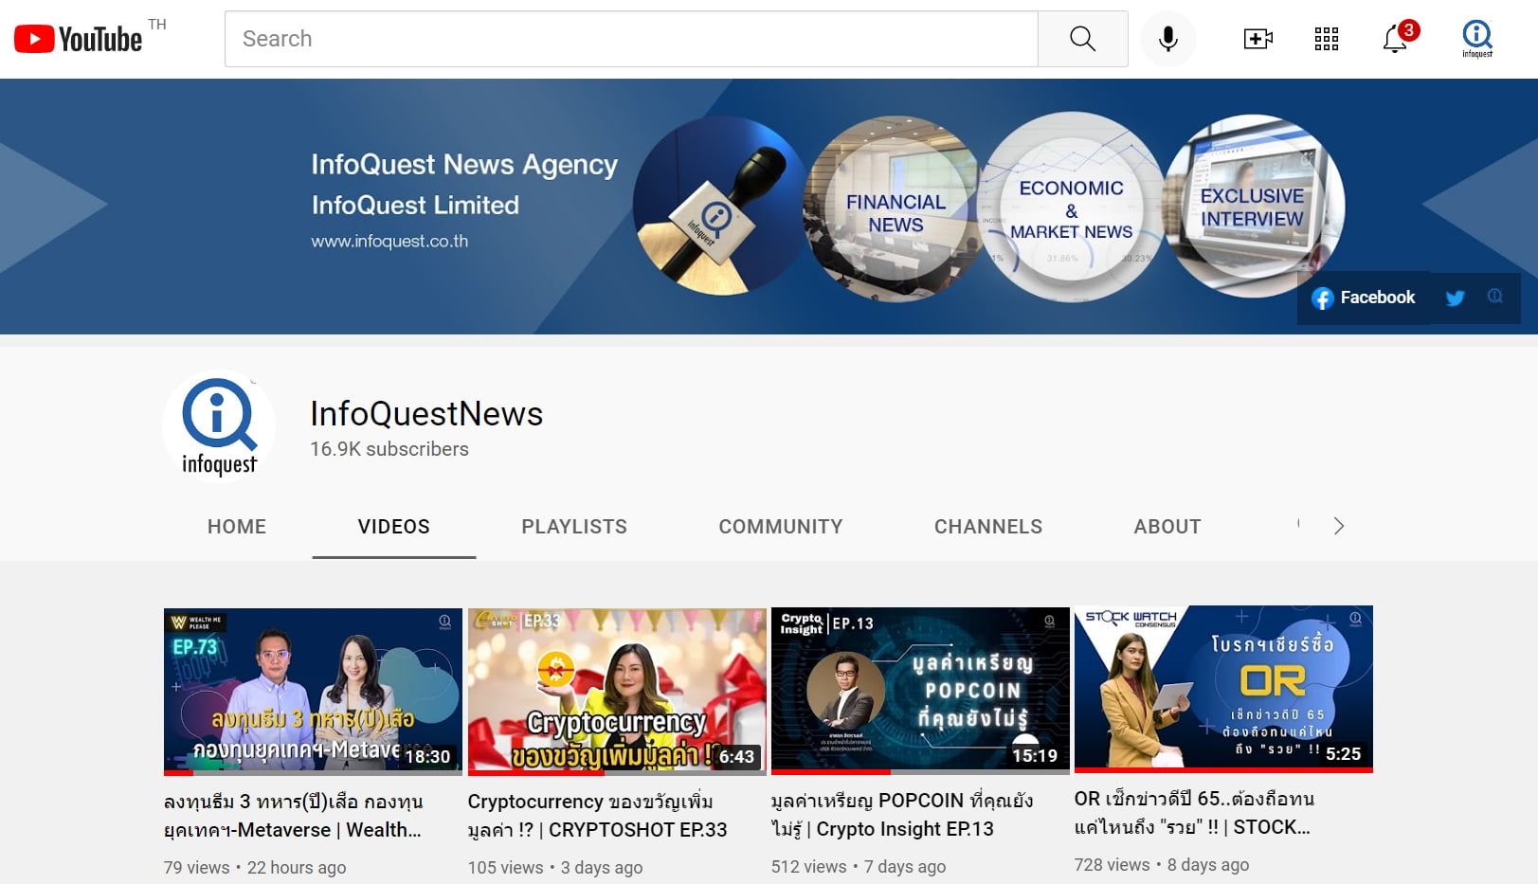
Task: Open the PLAYLISTS tab
Action: point(574,527)
